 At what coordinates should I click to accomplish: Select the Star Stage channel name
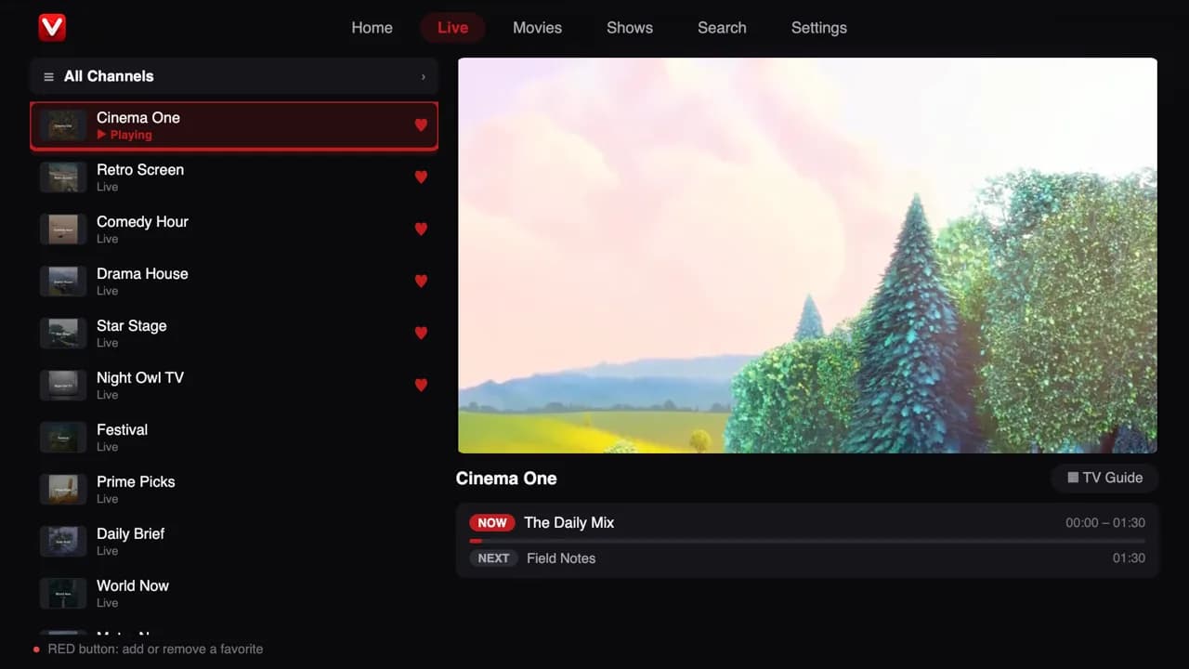coord(132,326)
